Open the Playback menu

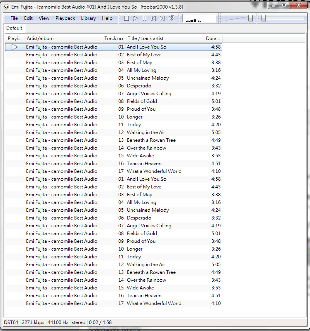point(65,18)
